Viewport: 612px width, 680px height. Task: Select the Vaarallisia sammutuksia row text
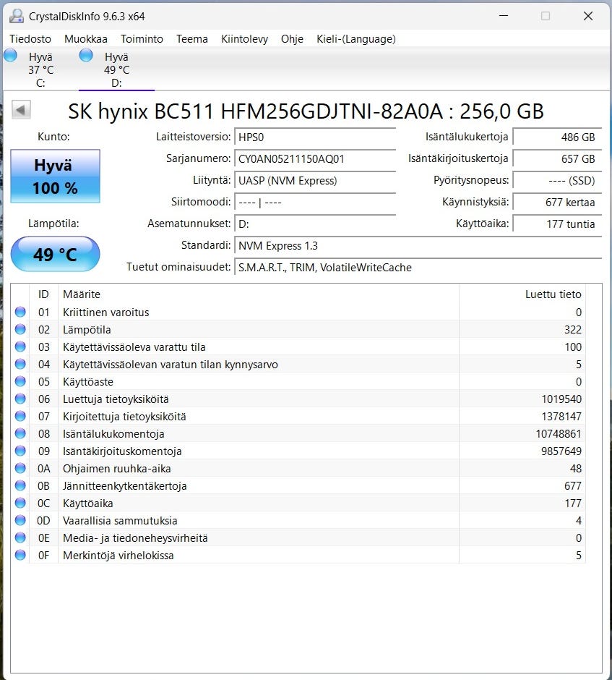coord(120,520)
